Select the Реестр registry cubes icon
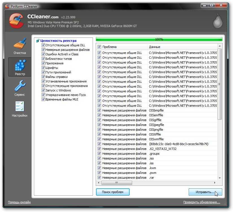Viewport: 233px width, 212px height. click(20, 65)
